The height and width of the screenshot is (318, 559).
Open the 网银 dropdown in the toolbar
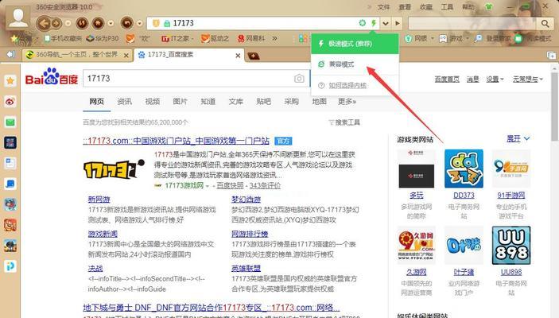coord(420,38)
